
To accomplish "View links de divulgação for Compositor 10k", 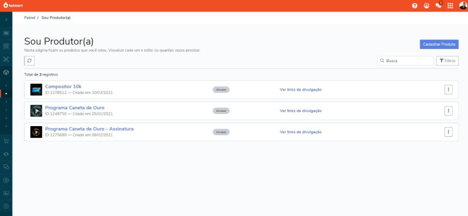I will [x=301, y=90].
